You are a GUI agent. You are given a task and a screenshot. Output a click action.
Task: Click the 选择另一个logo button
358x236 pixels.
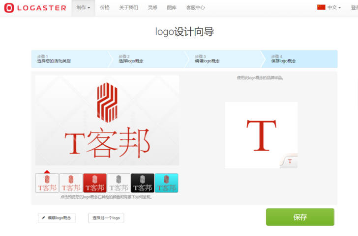click(x=106, y=218)
